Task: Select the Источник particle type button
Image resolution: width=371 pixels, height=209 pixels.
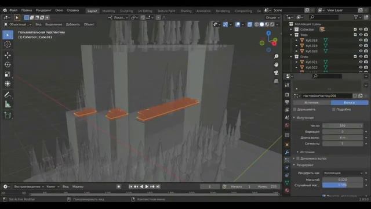Action: pos(312,103)
